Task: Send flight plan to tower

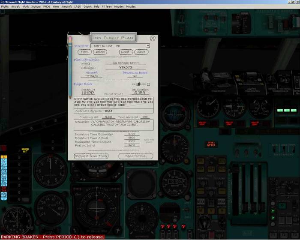Action: coord(136,156)
